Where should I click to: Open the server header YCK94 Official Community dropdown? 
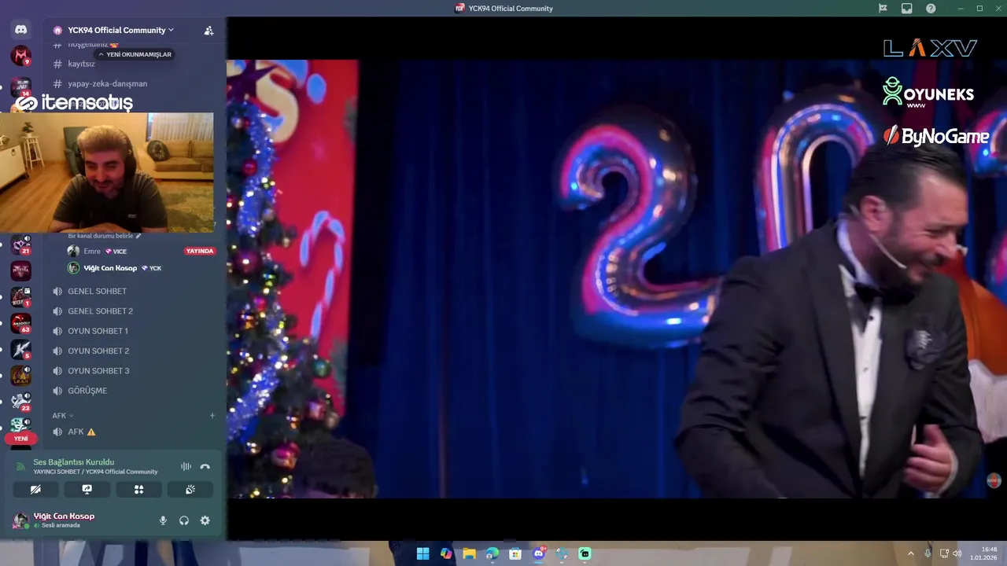[x=113, y=31]
